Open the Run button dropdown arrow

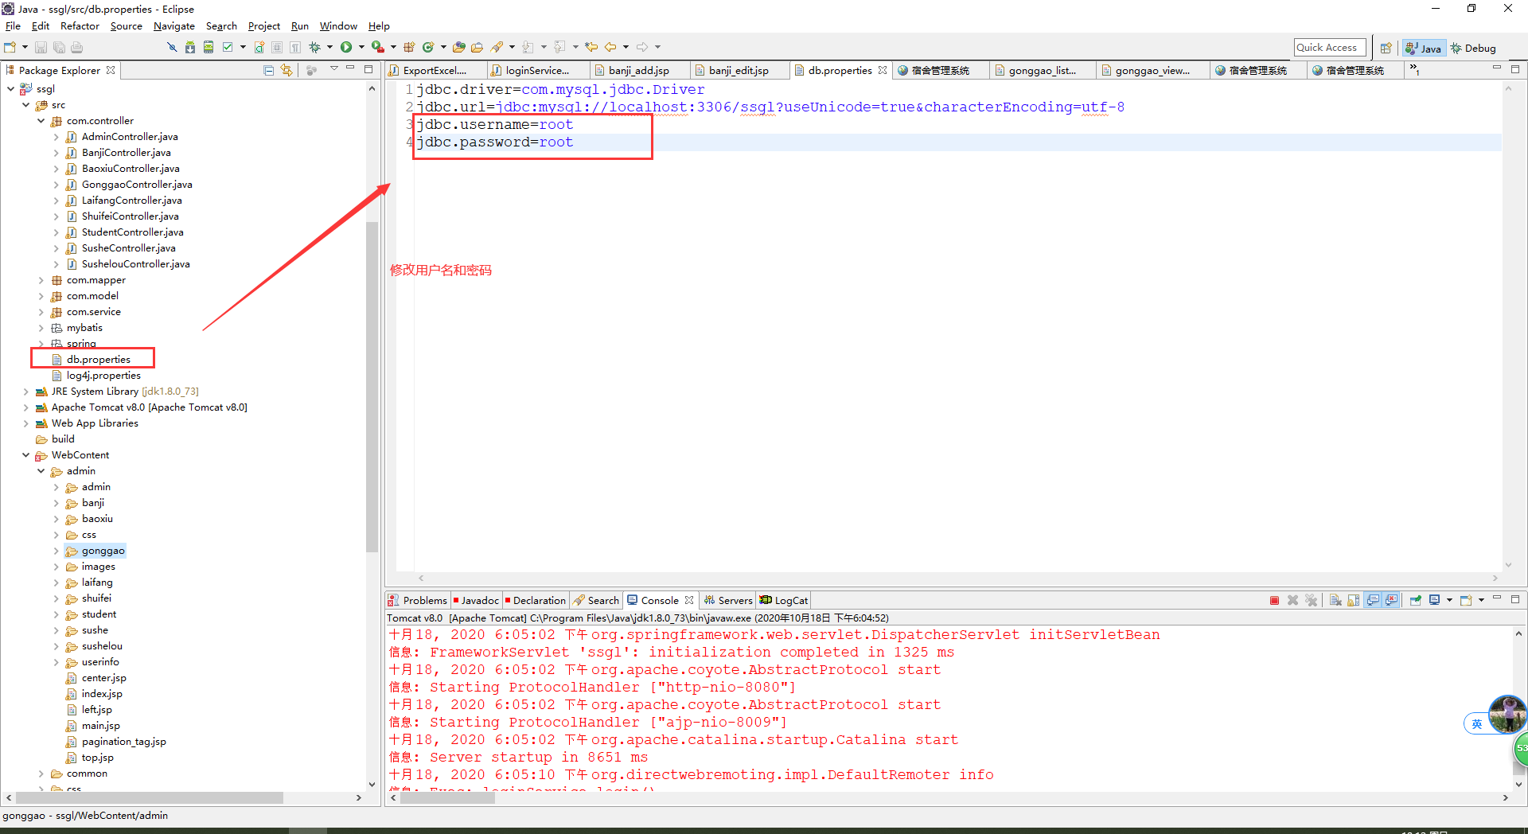[361, 48]
